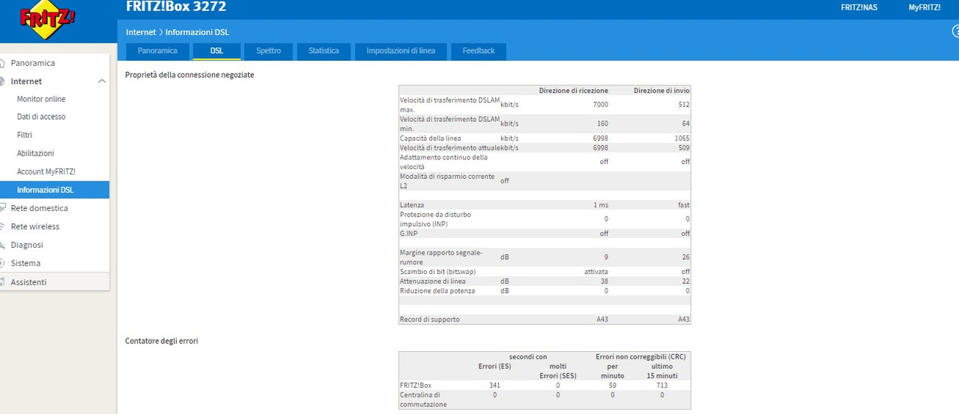Click DSLAM min send value 64
The height and width of the screenshot is (414, 959).
point(686,124)
